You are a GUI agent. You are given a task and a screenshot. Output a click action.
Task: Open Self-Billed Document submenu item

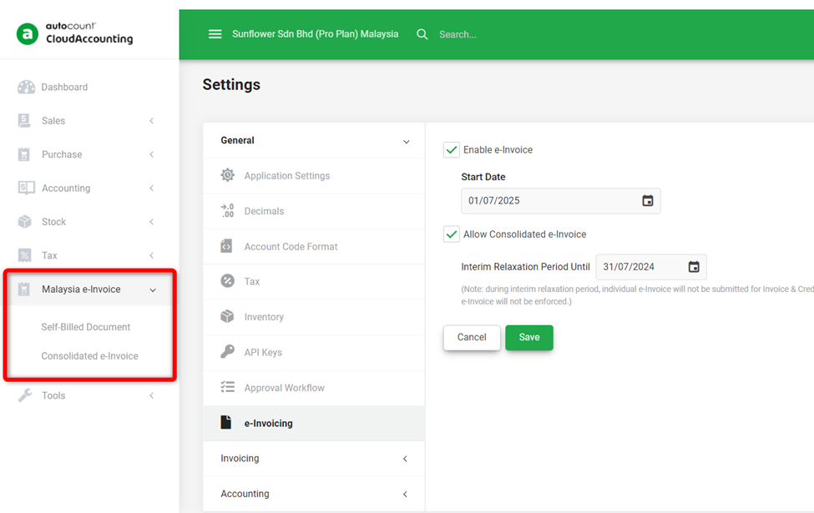pyautogui.click(x=86, y=327)
